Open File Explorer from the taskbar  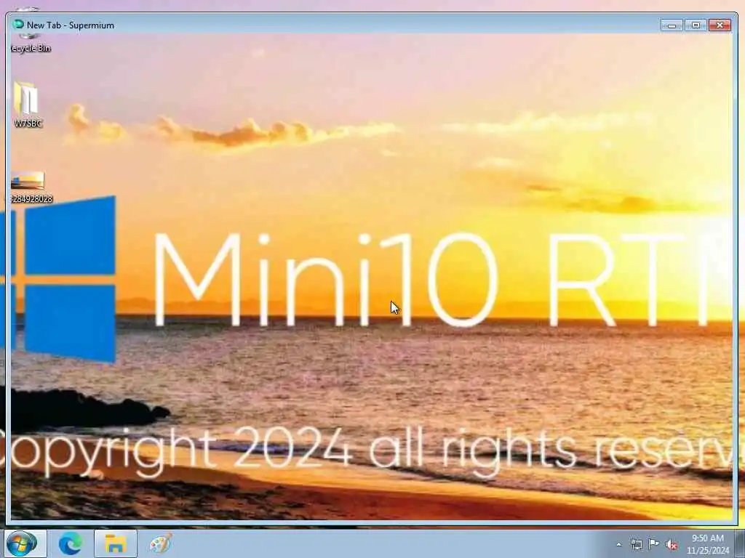coord(116,543)
